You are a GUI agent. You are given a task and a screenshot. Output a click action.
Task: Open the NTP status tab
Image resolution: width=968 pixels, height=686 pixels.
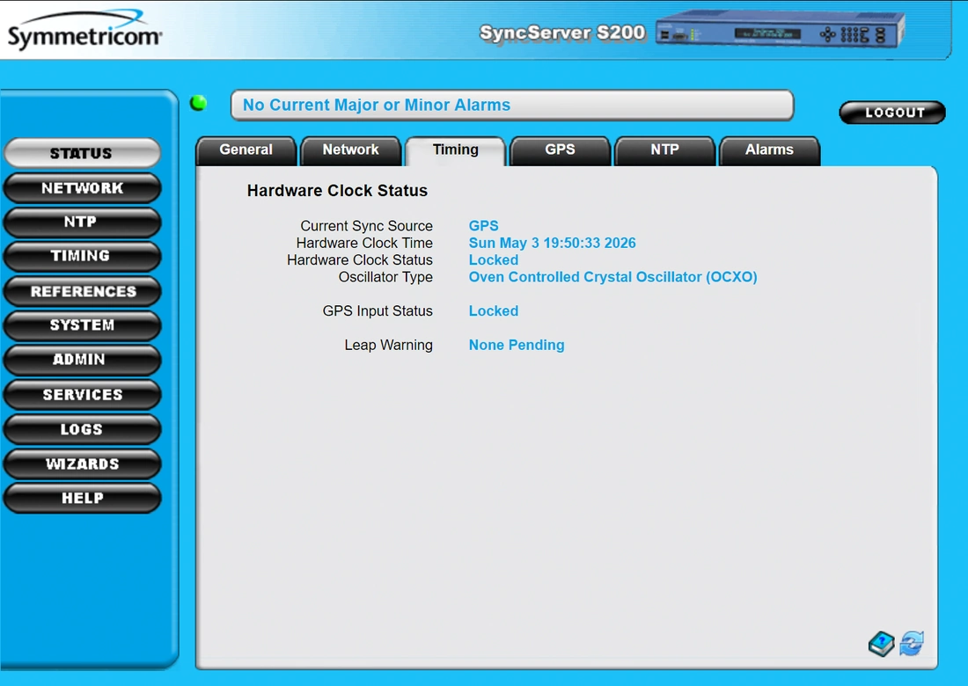tap(665, 150)
